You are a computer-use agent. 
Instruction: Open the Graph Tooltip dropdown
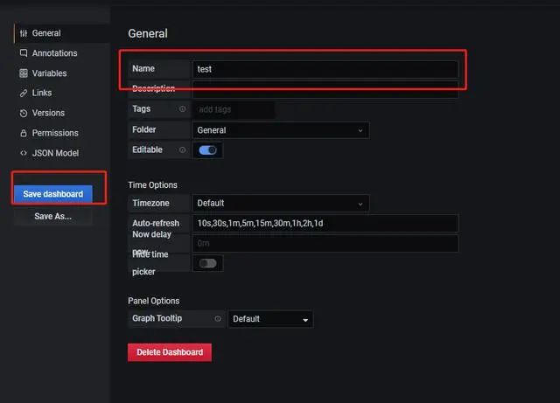pos(270,319)
